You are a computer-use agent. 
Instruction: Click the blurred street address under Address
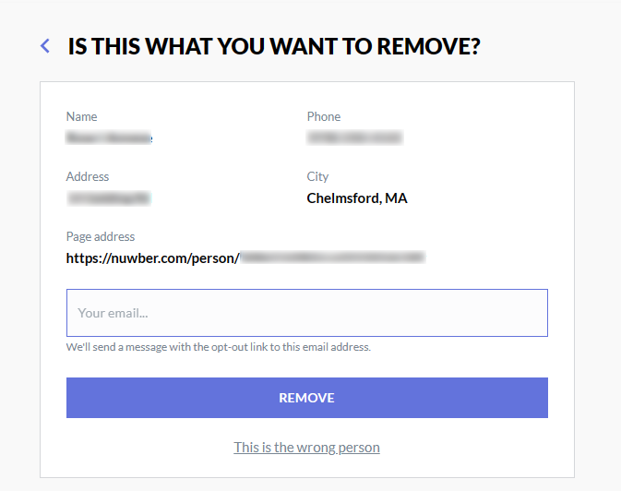pyautogui.click(x=109, y=198)
